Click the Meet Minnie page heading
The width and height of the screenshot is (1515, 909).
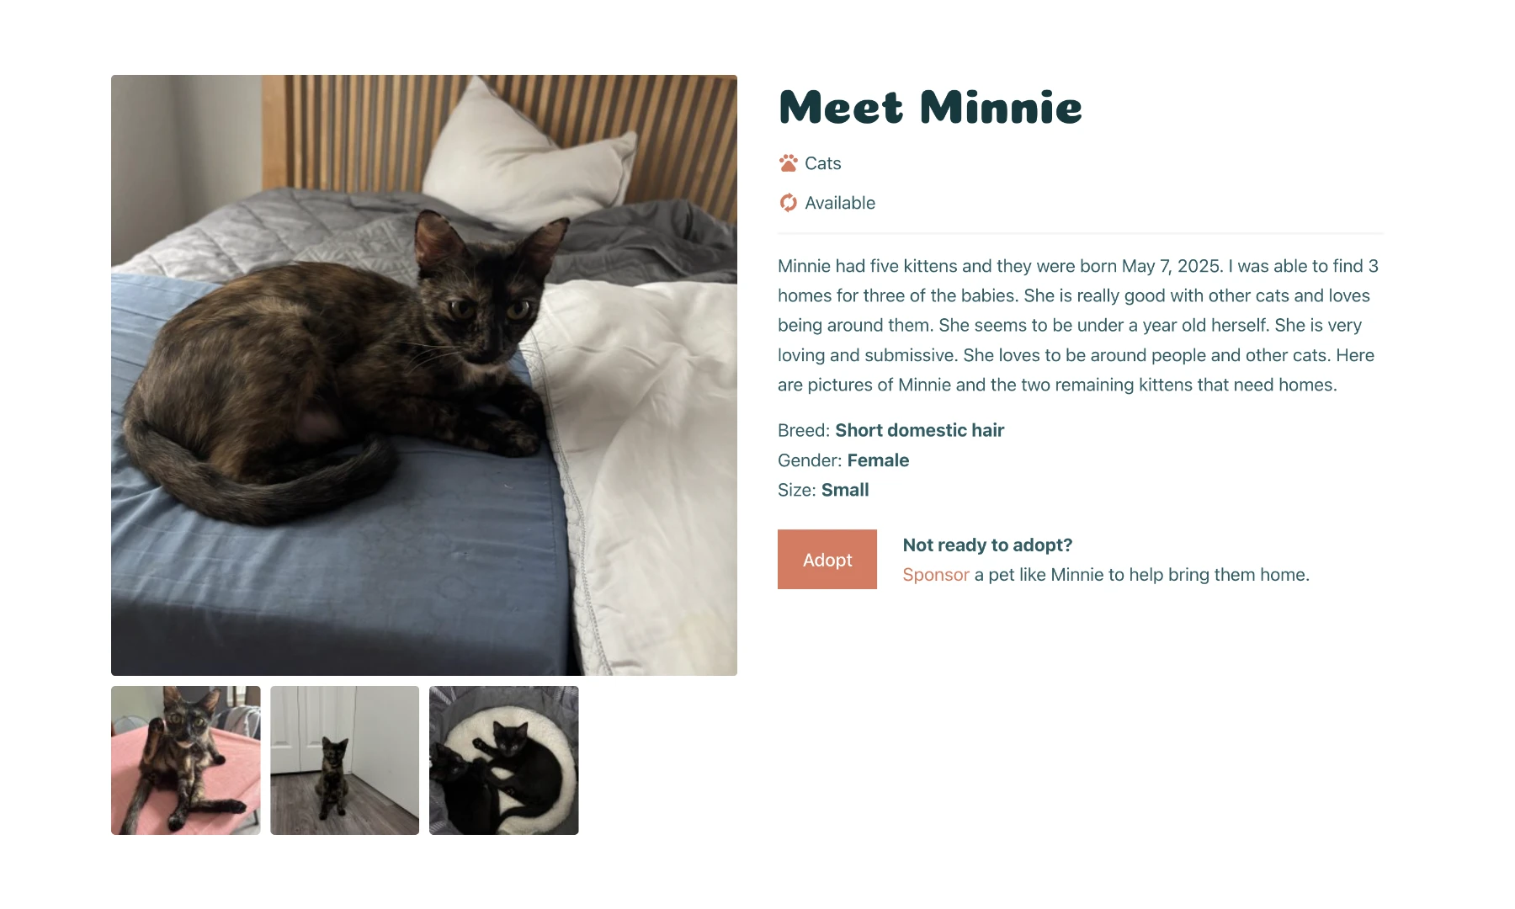point(930,107)
